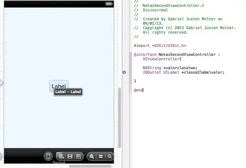Open the Pin constraints popup
Screen dimensions: 246x168
pos(70,157)
